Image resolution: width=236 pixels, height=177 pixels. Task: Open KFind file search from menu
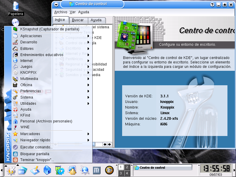pos(25,115)
